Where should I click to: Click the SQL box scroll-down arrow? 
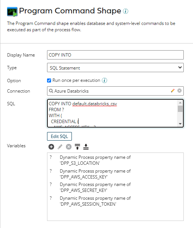point(180,124)
